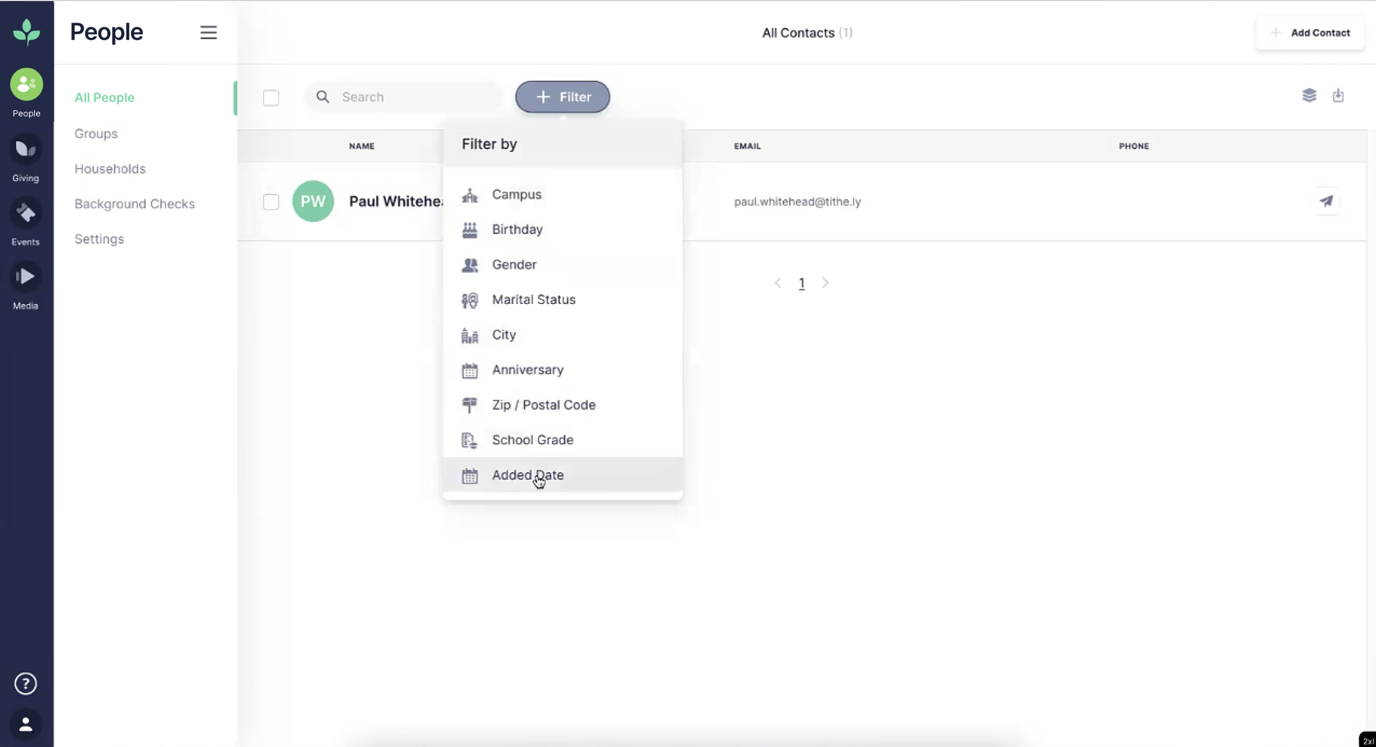This screenshot has height=747, width=1376.
Task: Open the Filter dropdown button
Action: tap(562, 97)
